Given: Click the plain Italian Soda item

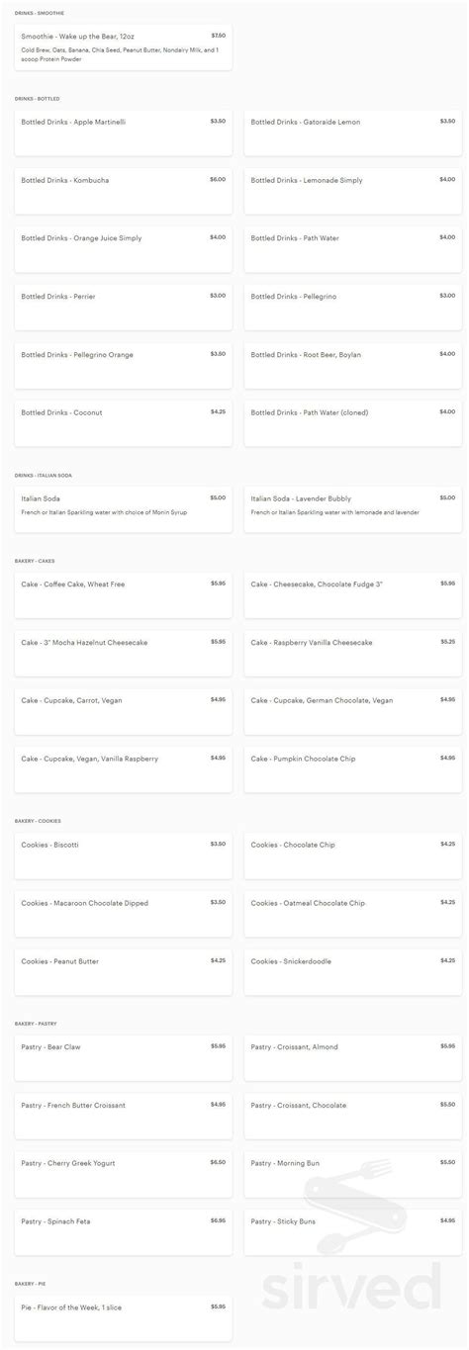Looking at the screenshot, I should pyautogui.click(x=124, y=510).
